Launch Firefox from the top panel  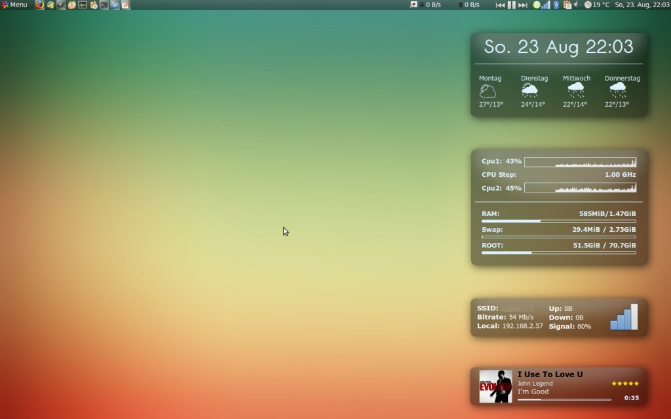[39, 5]
